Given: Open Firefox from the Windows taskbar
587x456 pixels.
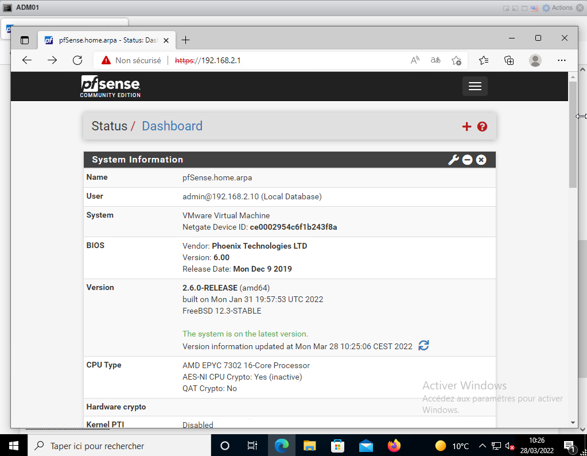Looking at the screenshot, I should tap(394, 446).
